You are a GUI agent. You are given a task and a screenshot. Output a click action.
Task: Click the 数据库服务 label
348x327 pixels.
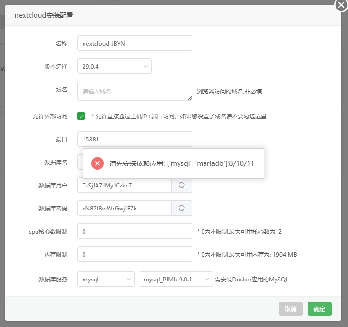point(53,280)
